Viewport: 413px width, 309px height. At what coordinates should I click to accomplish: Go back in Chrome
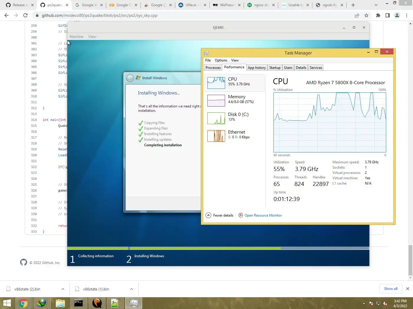6,15
